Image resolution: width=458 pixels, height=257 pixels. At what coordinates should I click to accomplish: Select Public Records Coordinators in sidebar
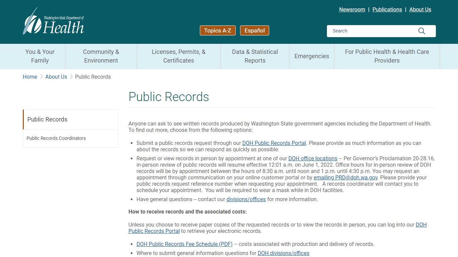[56, 138]
